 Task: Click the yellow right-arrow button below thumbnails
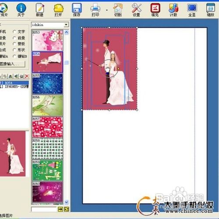(x=60, y=209)
